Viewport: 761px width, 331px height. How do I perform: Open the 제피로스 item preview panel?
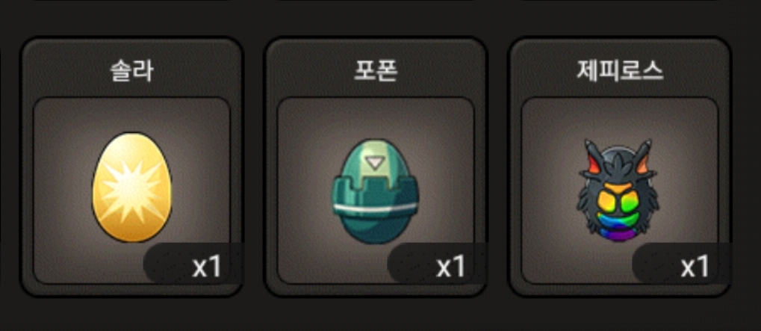(620, 191)
